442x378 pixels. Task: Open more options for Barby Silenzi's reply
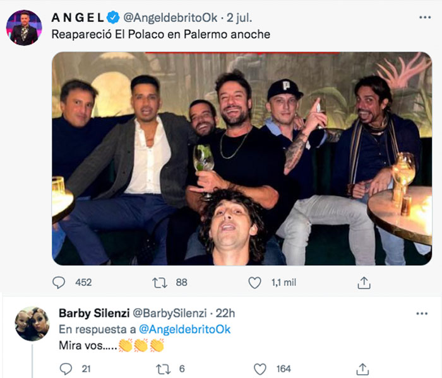[421, 313]
